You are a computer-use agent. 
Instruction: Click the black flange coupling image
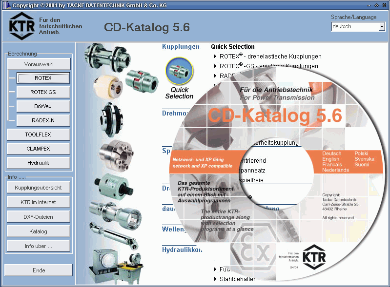point(111,120)
